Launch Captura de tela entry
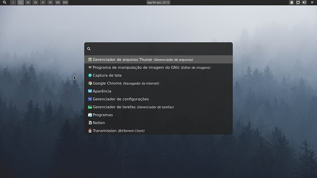317x178 pixels. [158, 75]
